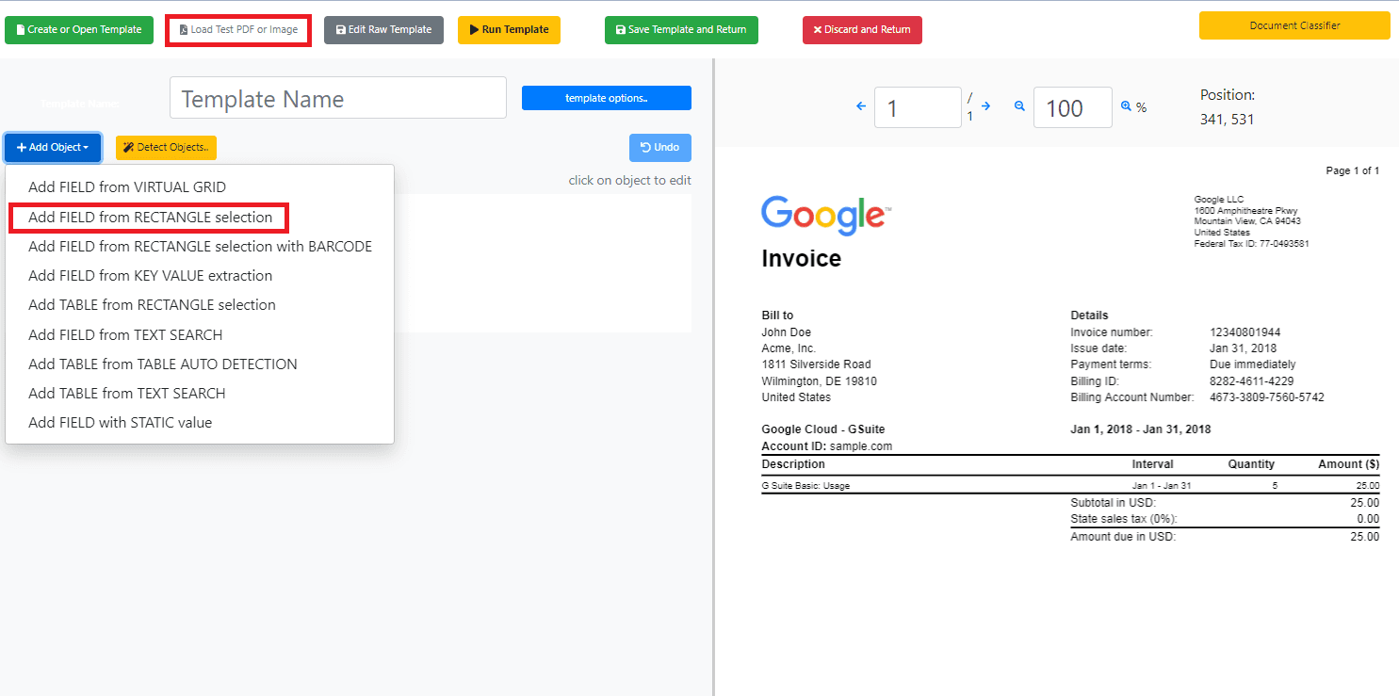Select Add FIELD from RECTANGLE selection
This screenshot has height=696, width=1399.
click(150, 218)
